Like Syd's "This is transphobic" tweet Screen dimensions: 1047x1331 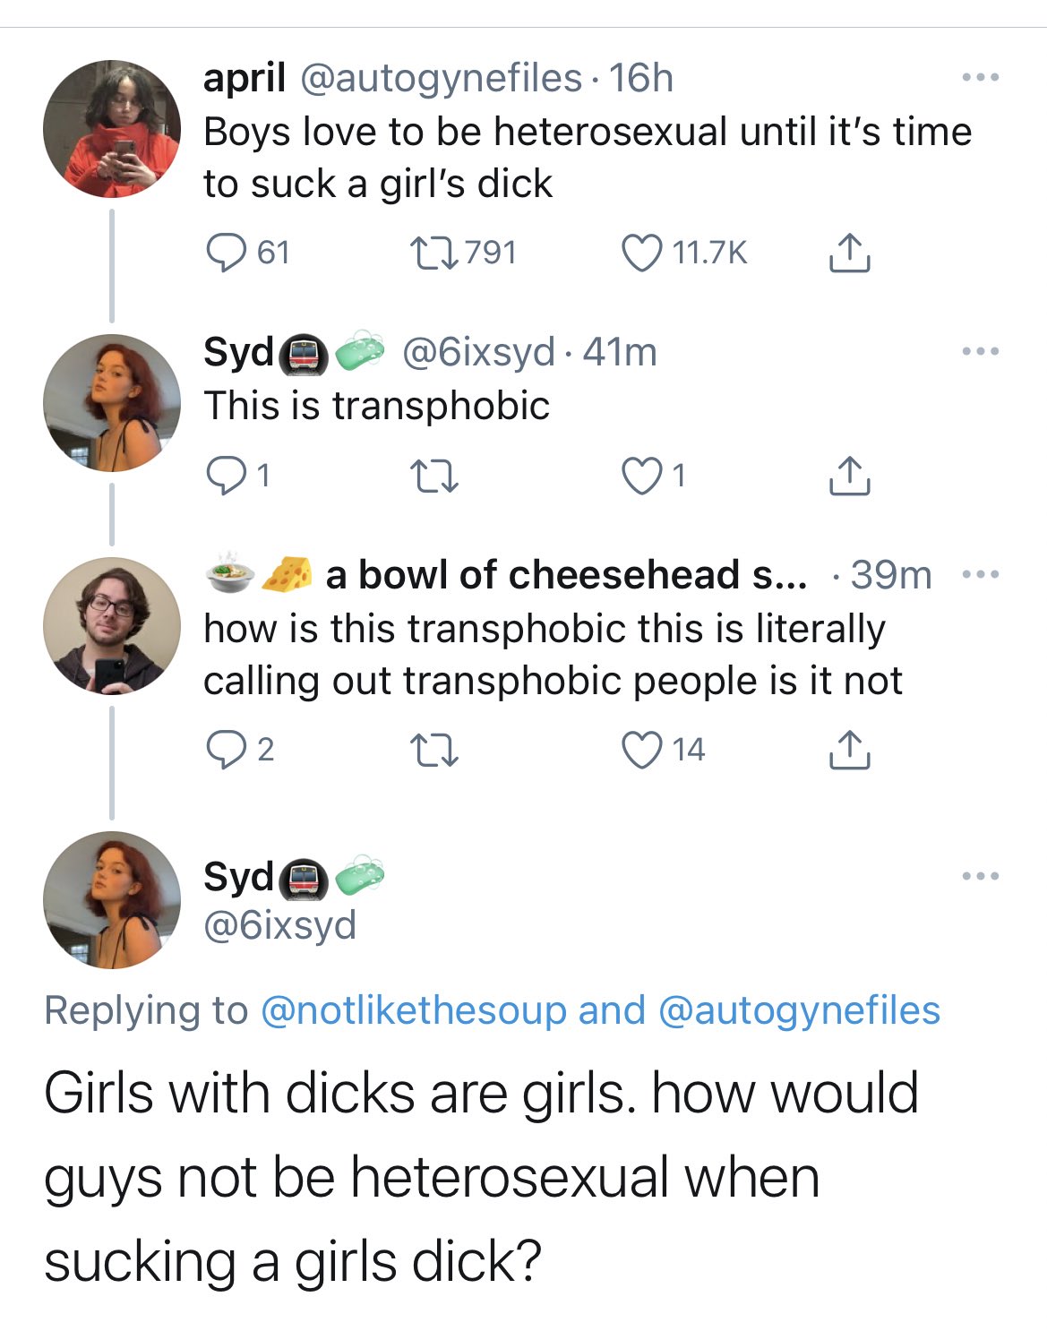(x=641, y=476)
